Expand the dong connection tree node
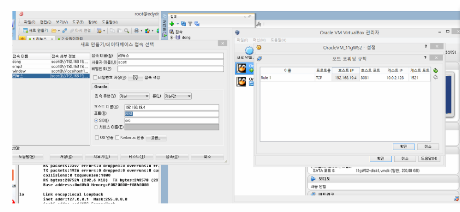The image size is (460, 212). (172, 37)
